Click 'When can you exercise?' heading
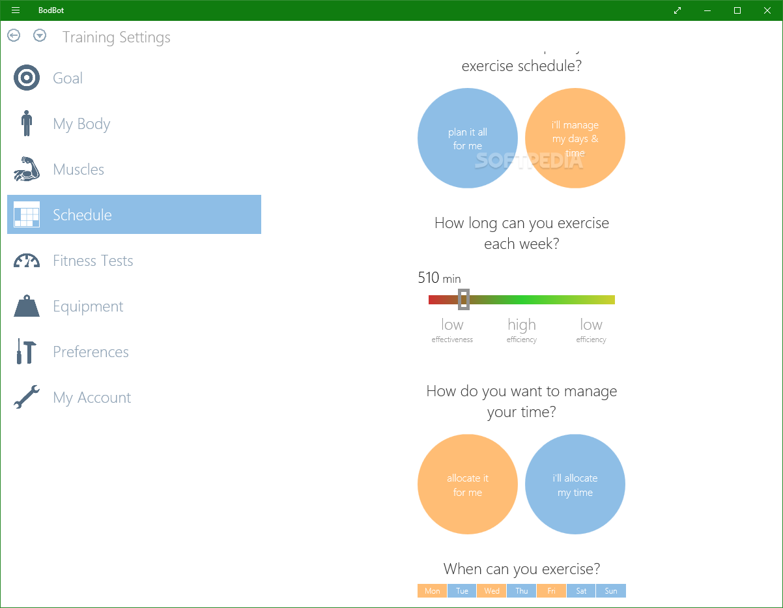The width and height of the screenshot is (783, 608). (x=522, y=569)
